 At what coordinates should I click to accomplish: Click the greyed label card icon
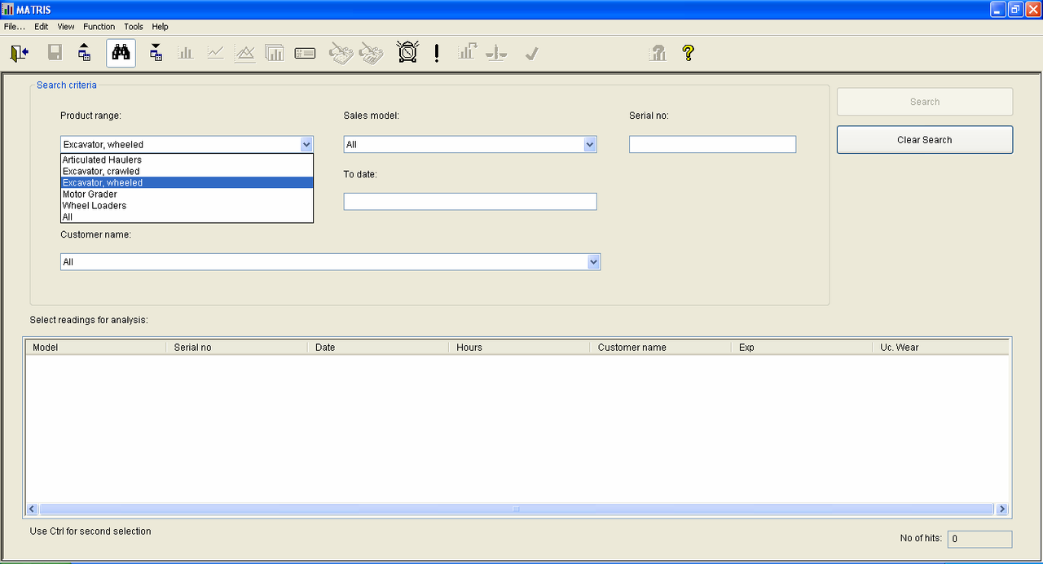tap(305, 54)
